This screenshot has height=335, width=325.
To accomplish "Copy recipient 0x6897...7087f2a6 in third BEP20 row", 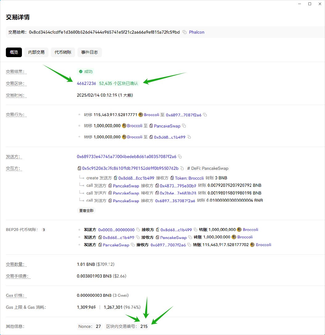I will (x=189, y=245).
